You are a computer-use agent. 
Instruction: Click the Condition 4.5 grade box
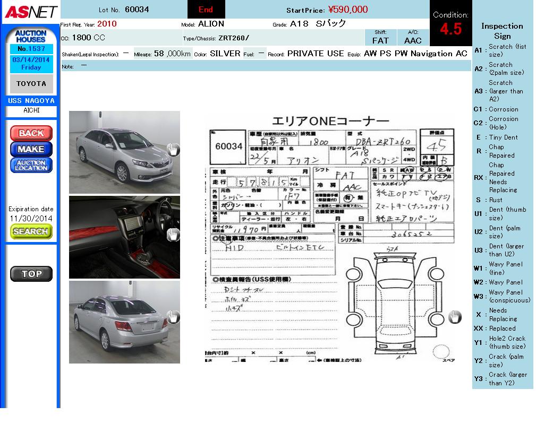450,24
